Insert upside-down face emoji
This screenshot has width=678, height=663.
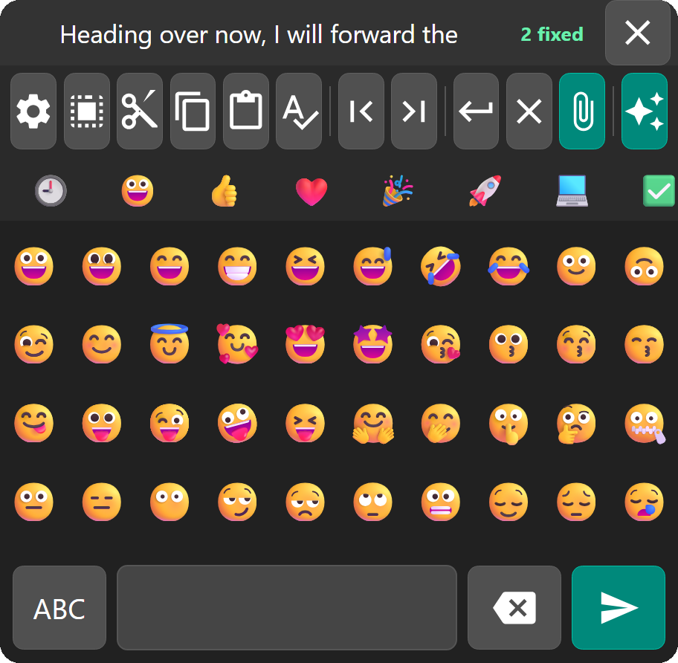click(x=645, y=266)
